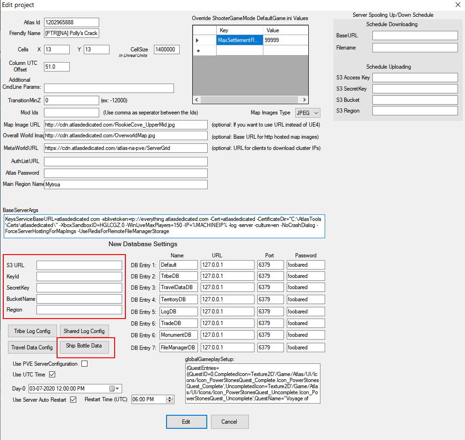The height and width of the screenshot is (440, 465).
Task: Click the Edit button
Action: (187, 422)
